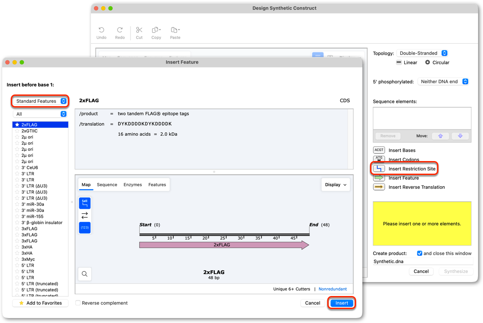Click the favorite star beside 2xGTIIC

click(17, 131)
